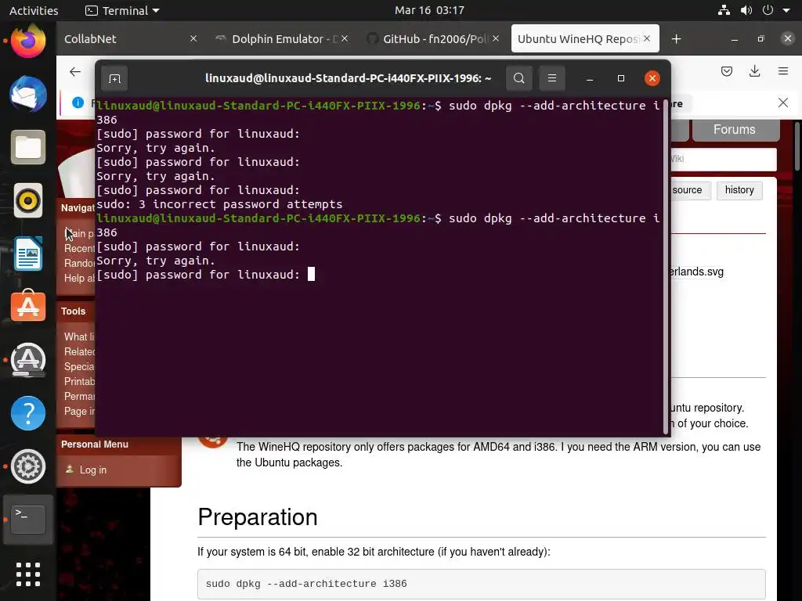Click the sudo dpkg code box

[482, 584]
